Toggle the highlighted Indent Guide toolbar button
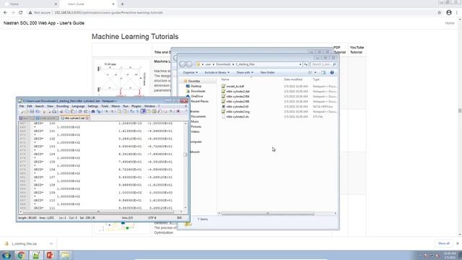 [x=144, y=111]
